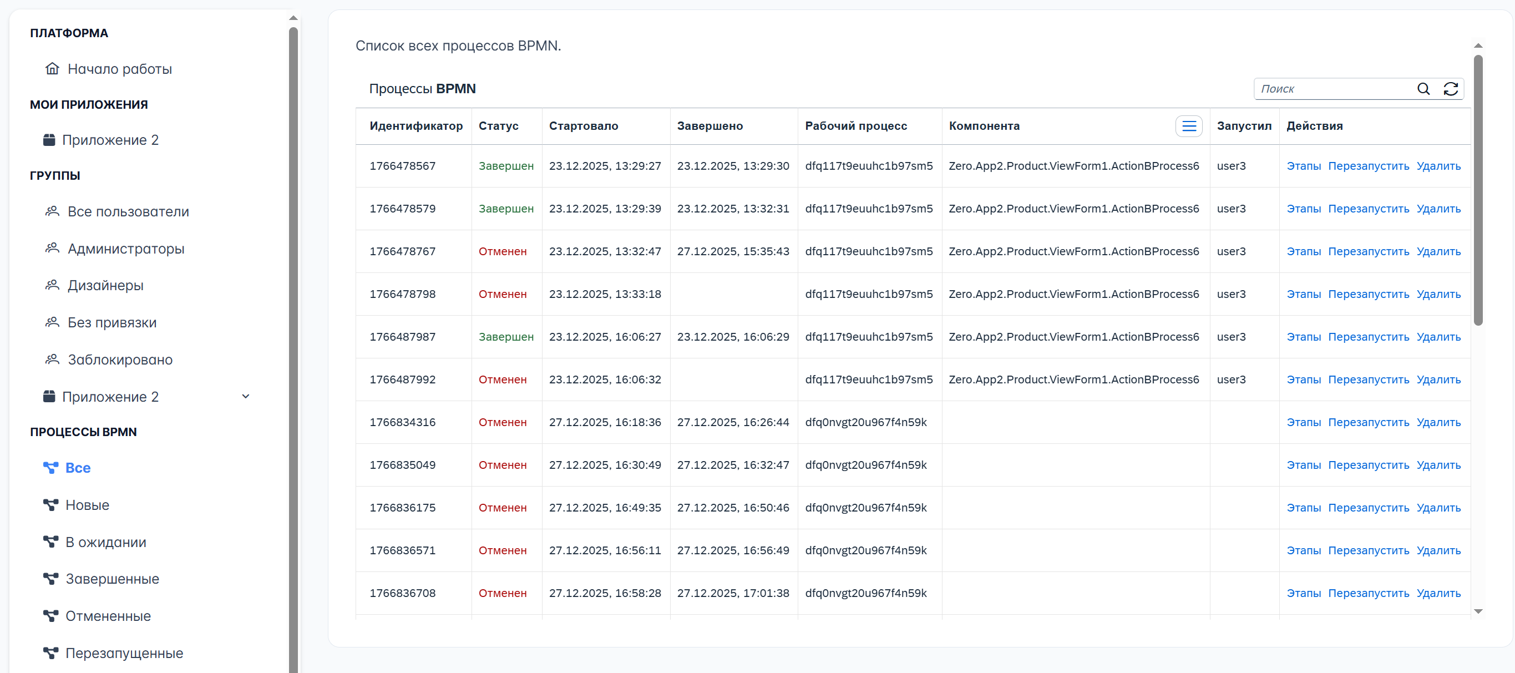Click the Все пользователи group icon
This screenshot has height=673, width=1515.
tap(52, 211)
